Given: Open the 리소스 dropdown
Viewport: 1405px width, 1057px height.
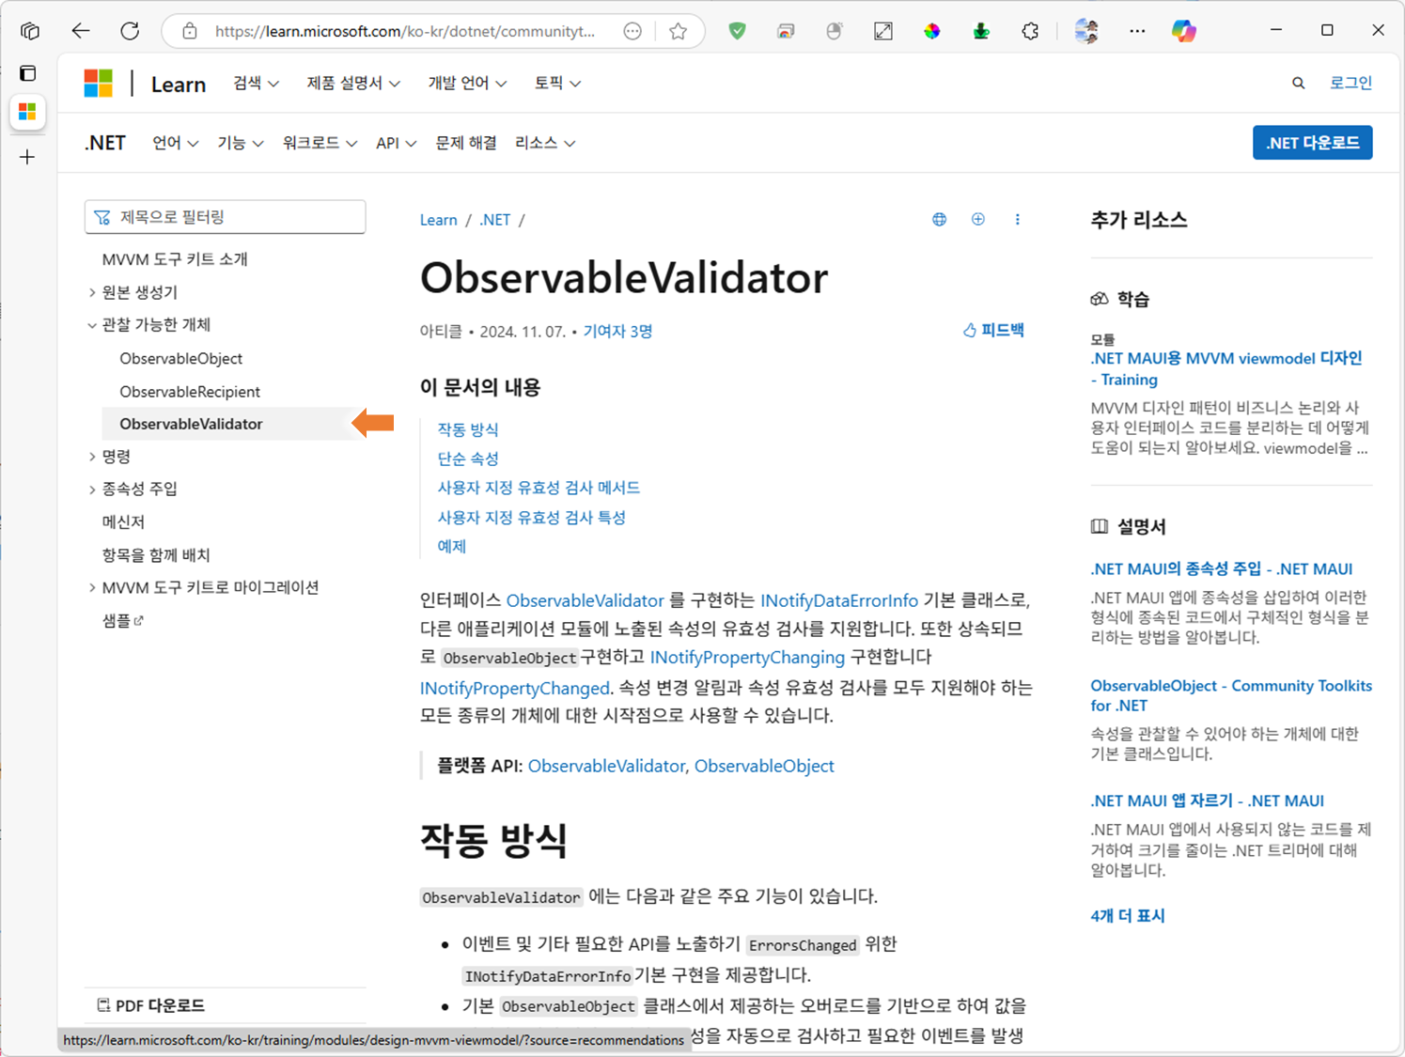Looking at the screenshot, I should coord(545,143).
